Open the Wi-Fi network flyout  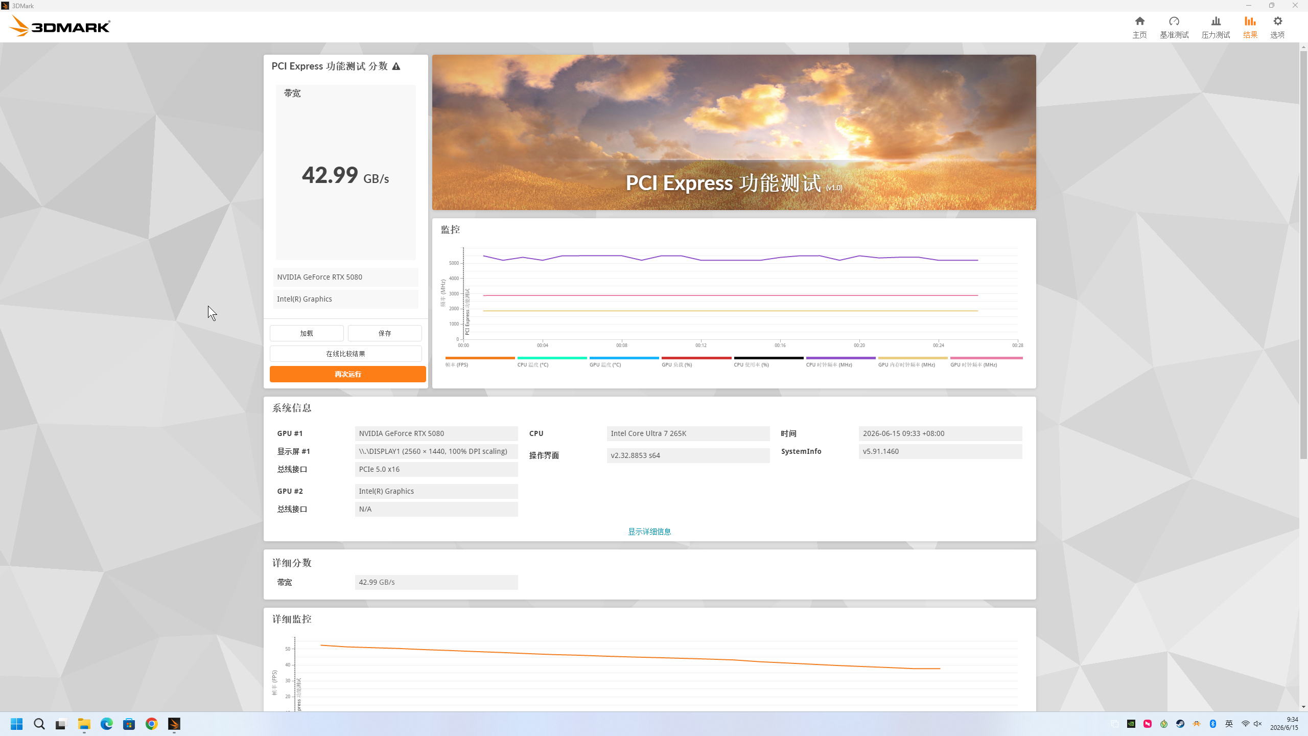pos(1246,724)
